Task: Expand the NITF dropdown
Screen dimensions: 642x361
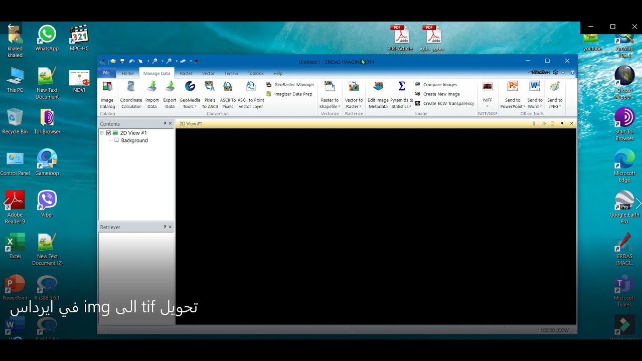Action: pyautogui.click(x=488, y=95)
